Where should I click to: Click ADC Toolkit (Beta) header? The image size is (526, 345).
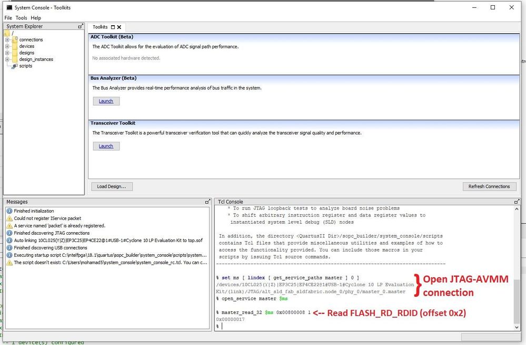(112, 37)
